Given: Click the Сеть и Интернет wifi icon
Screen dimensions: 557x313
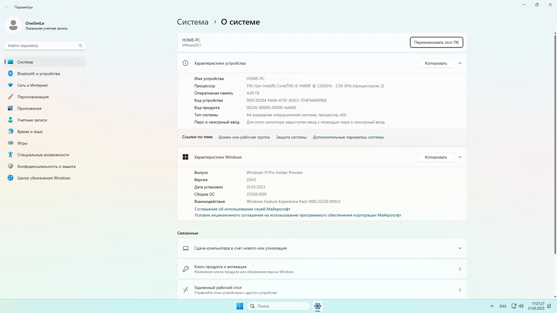Looking at the screenshot, I should pos(10,85).
